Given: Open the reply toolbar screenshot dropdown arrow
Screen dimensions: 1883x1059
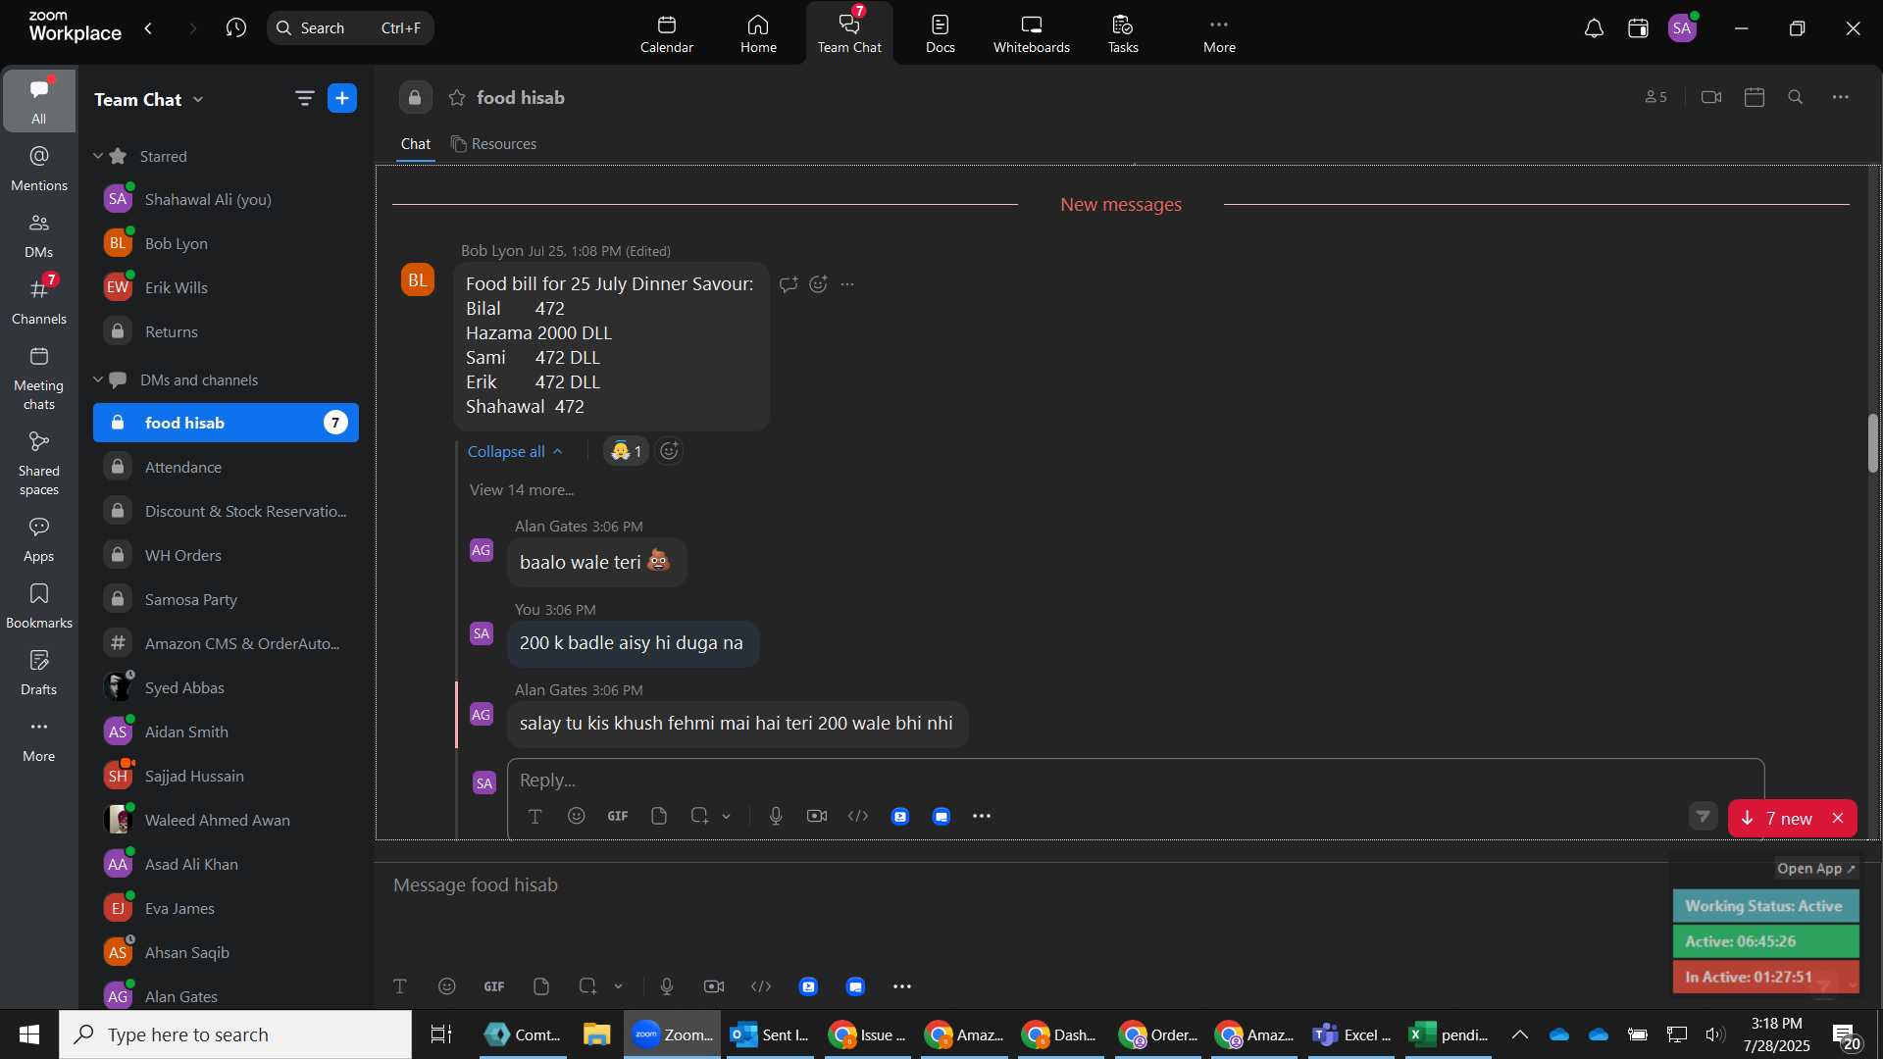Looking at the screenshot, I should [727, 816].
